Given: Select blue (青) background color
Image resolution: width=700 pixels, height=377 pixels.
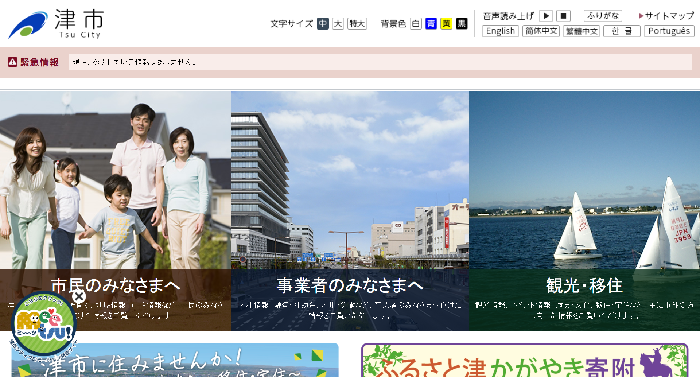Looking at the screenshot, I should click(x=431, y=24).
